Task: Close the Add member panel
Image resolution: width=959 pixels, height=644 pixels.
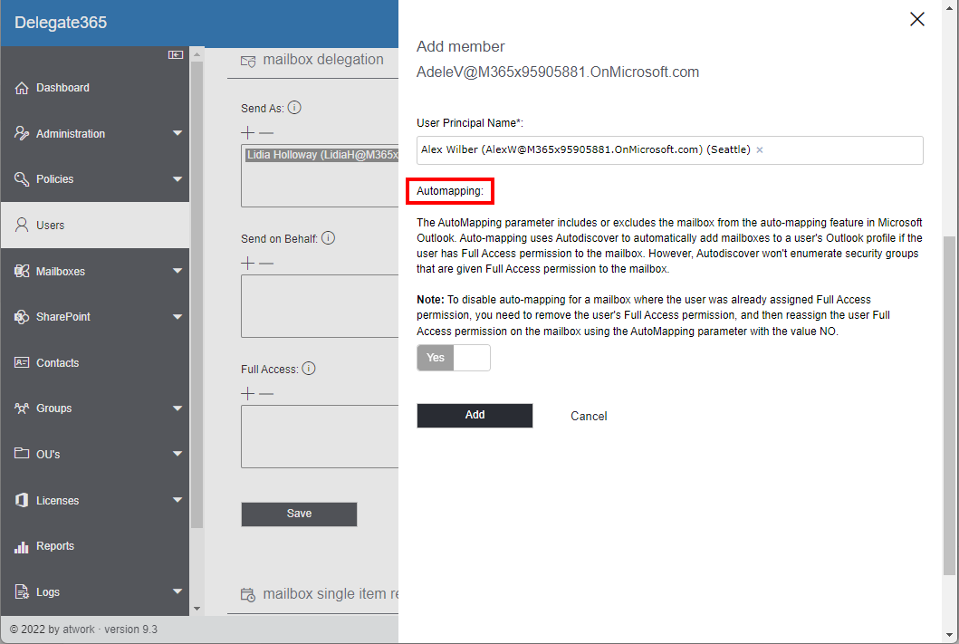Action: pyautogui.click(x=916, y=20)
